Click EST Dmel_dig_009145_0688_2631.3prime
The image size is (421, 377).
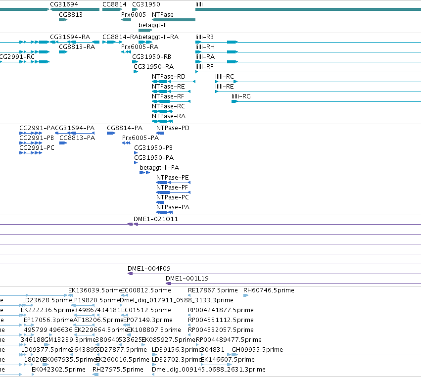[x=209, y=370]
